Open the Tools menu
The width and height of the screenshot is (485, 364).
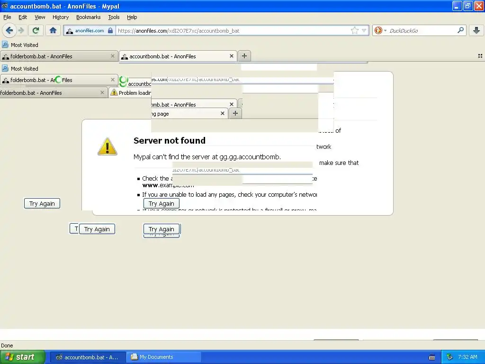coord(114,17)
